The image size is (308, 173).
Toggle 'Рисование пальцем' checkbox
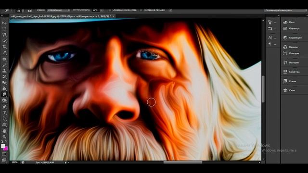(x=141, y=10)
